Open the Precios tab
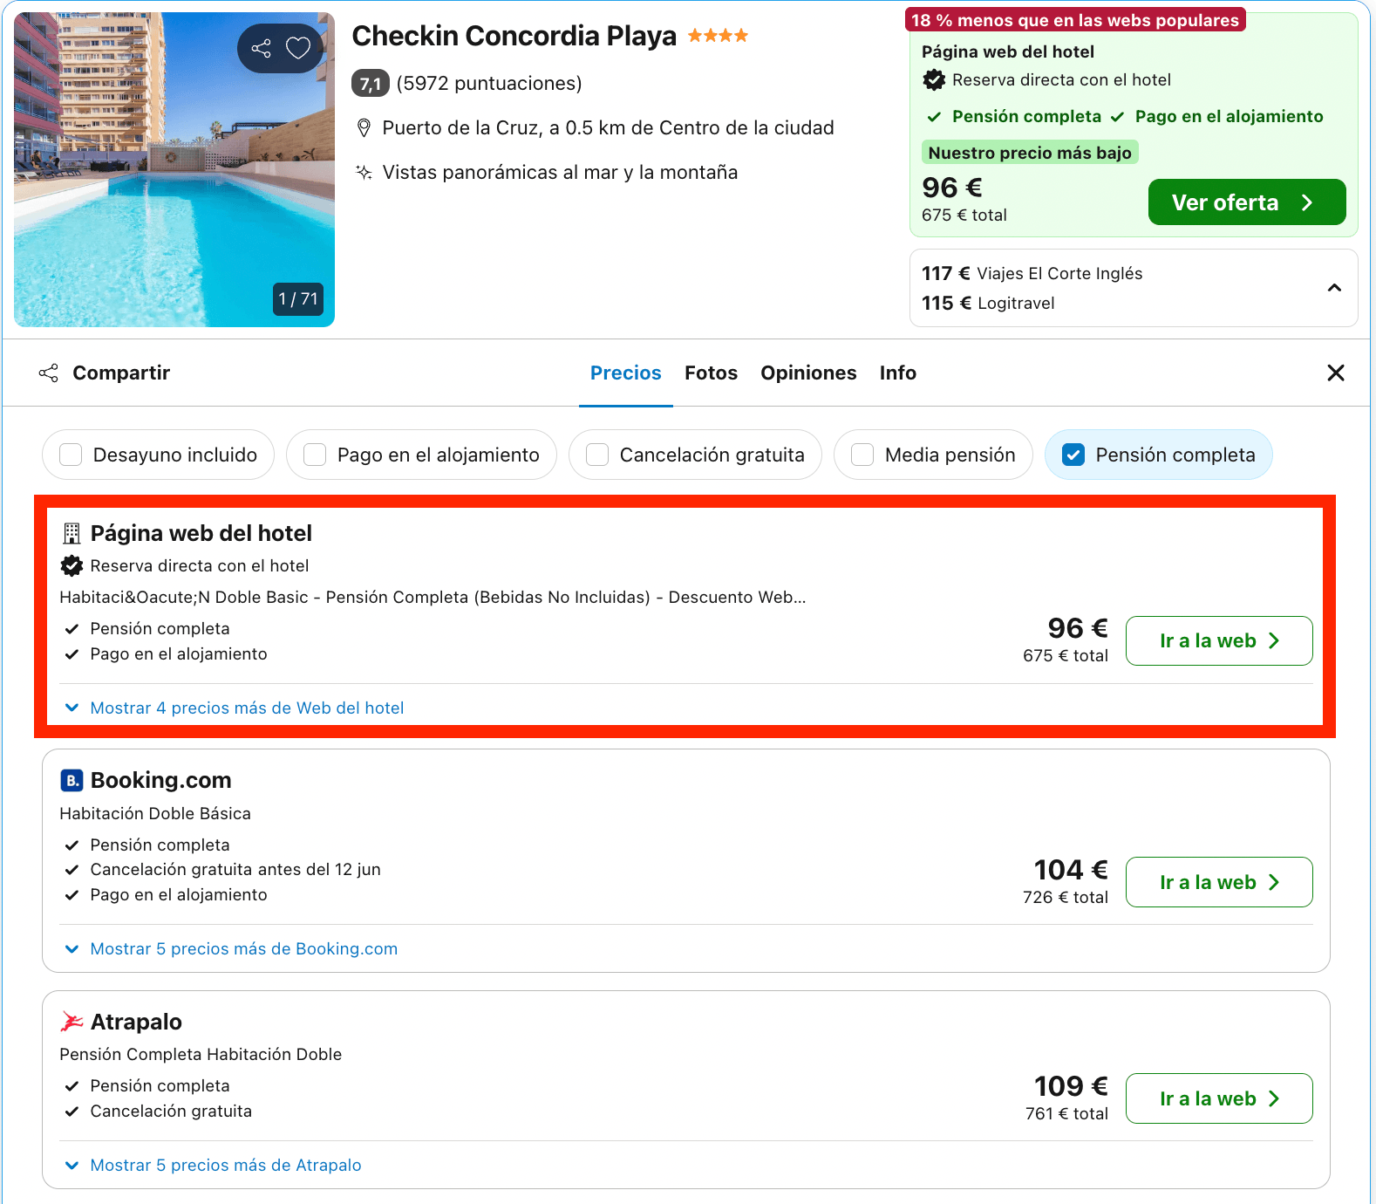 coord(626,373)
